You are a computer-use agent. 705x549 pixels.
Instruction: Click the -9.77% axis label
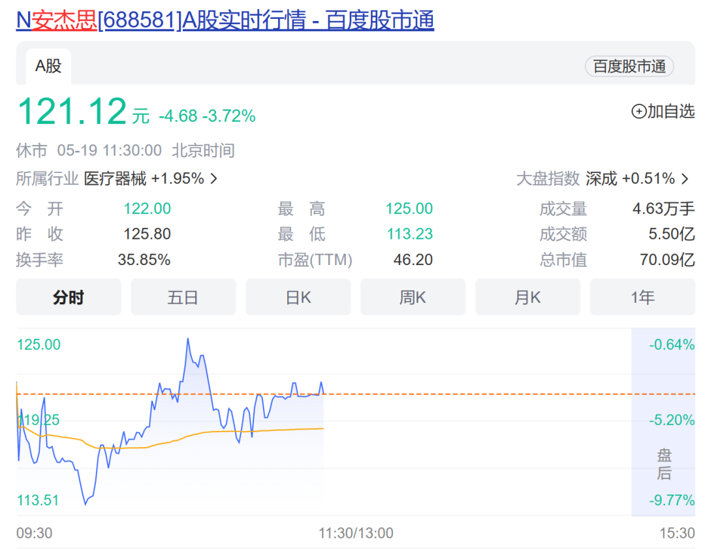coord(672,501)
